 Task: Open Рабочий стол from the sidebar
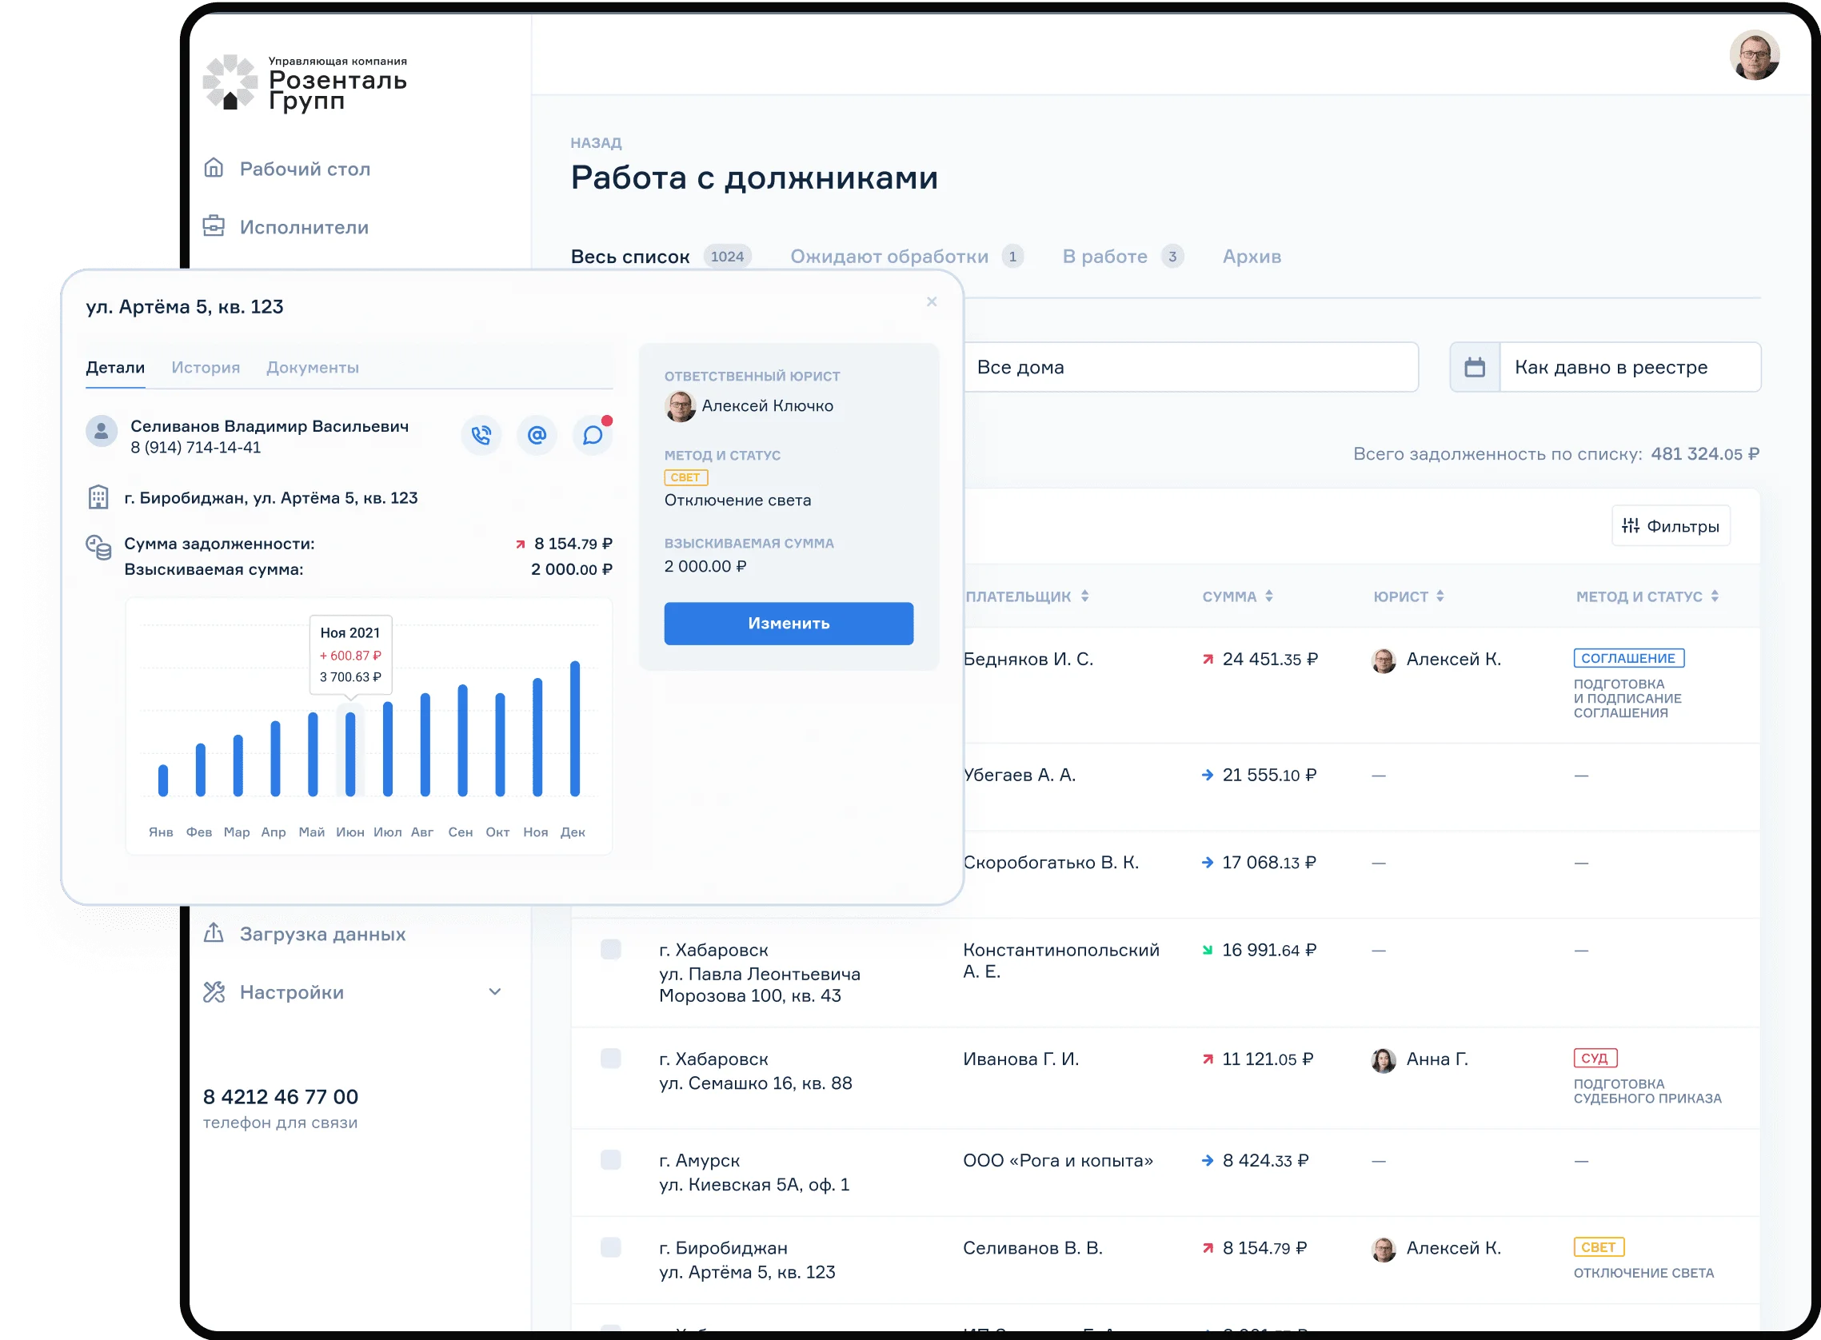pyautogui.click(x=287, y=169)
